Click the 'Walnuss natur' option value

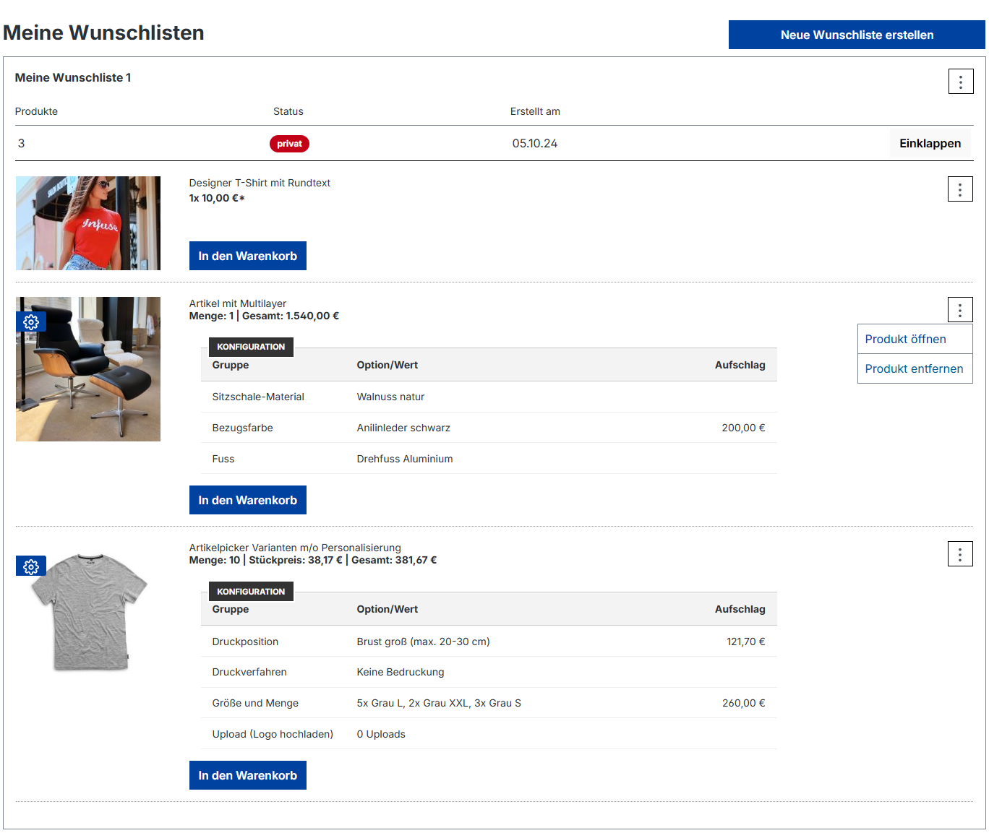[x=390, y=397]
